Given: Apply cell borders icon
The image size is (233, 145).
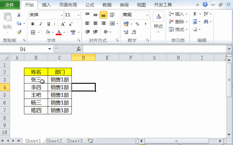Looking at the screenshot, I should point(33,32).
